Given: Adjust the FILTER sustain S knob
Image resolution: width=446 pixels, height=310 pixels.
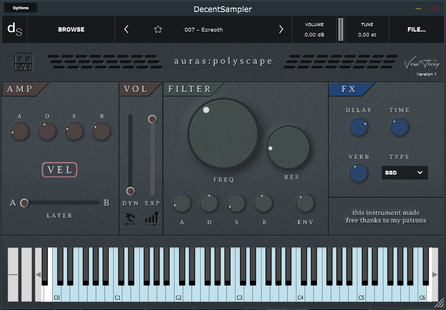Looking at the screenshot, I should 236,203.
